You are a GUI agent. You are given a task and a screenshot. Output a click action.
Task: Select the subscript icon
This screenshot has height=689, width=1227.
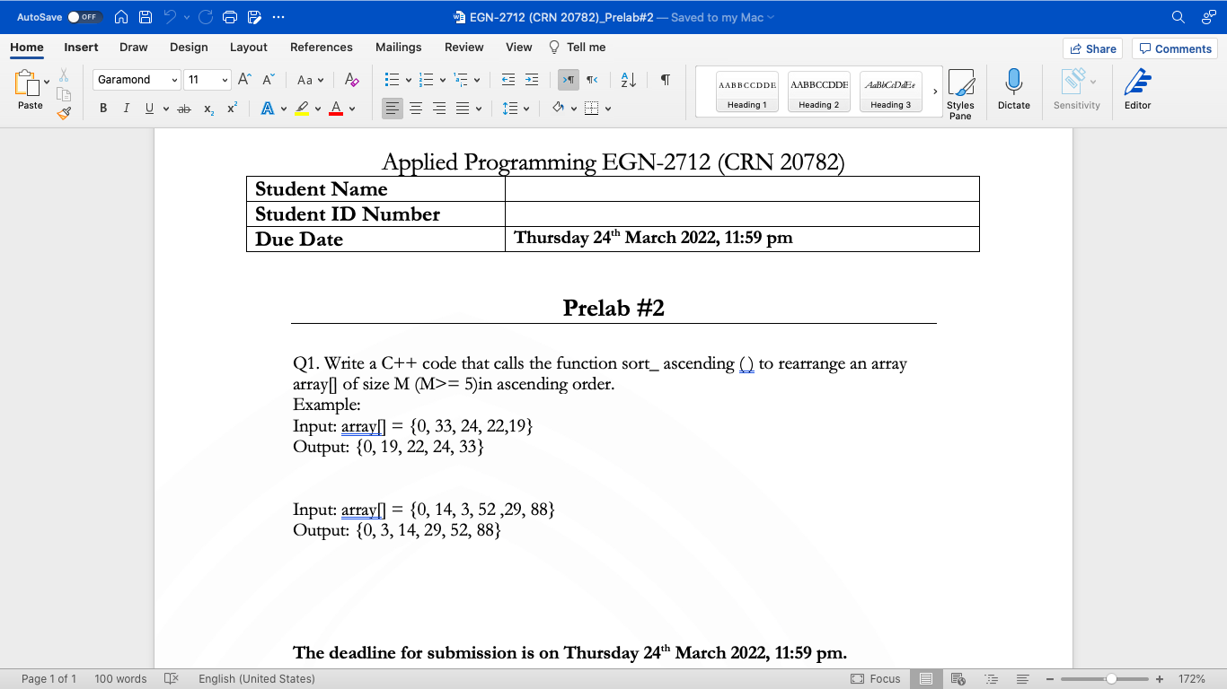207,108
